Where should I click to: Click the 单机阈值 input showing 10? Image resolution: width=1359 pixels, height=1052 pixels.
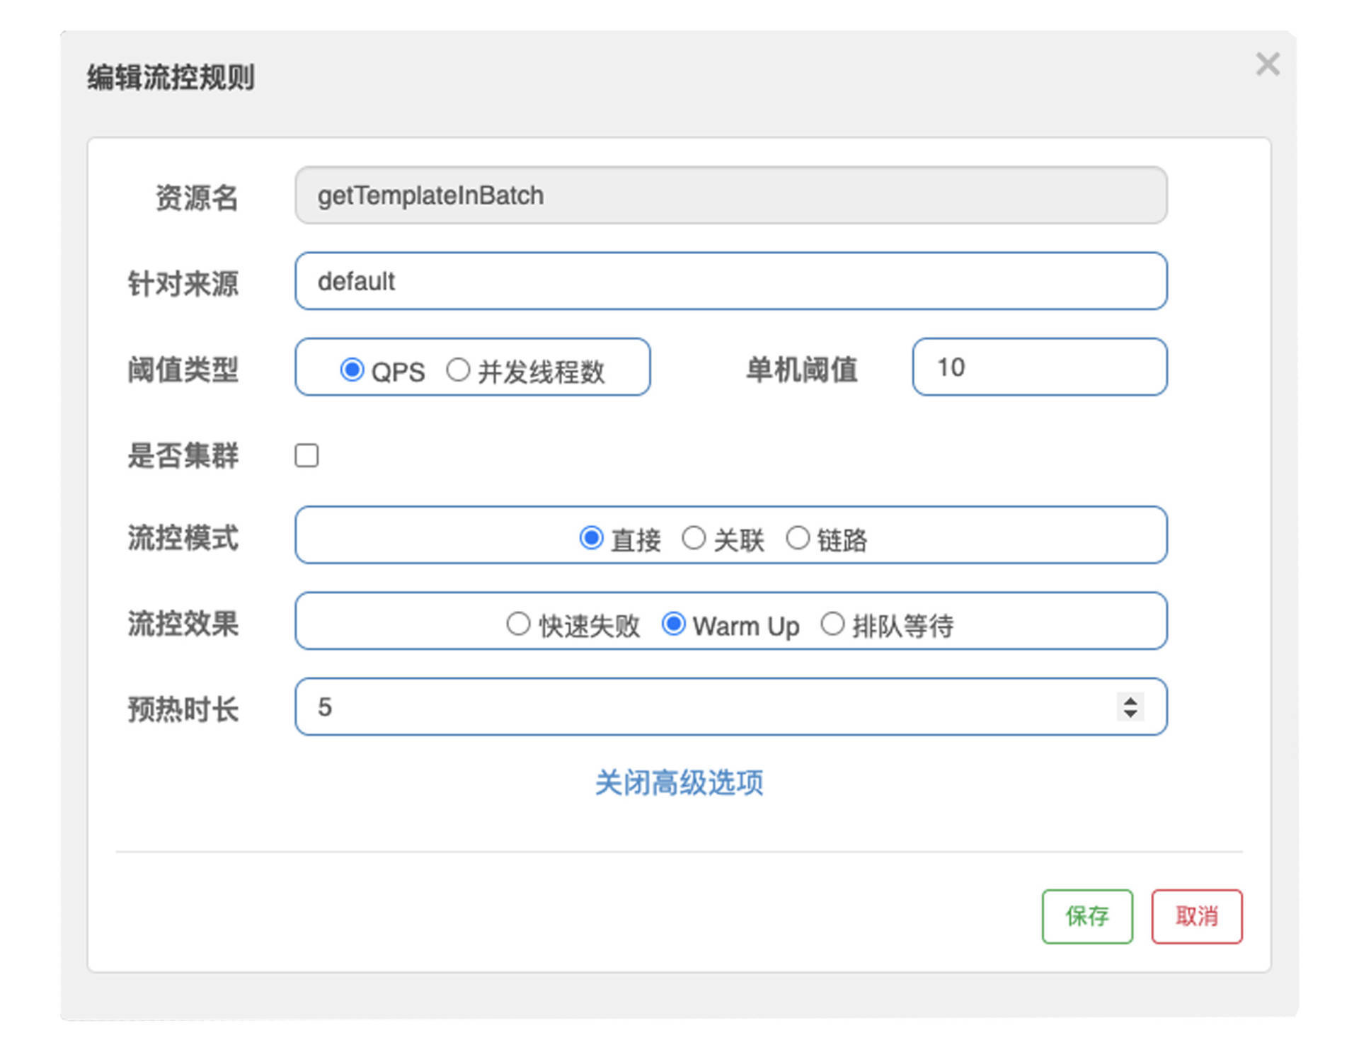pyautogui.click(x=1040, y=367)
